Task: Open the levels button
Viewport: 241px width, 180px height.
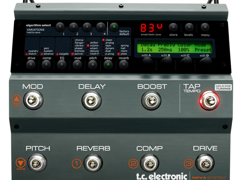Action: [x=189, y=27]
